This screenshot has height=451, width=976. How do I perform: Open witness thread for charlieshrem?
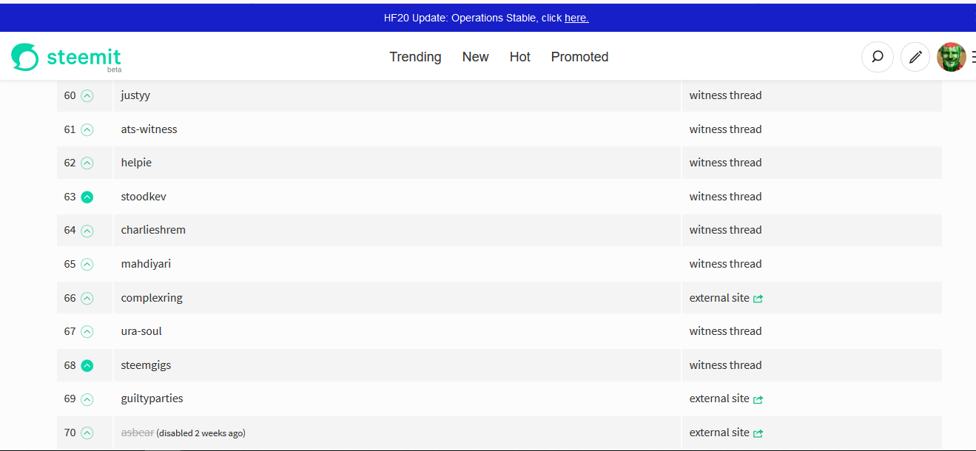725,230
